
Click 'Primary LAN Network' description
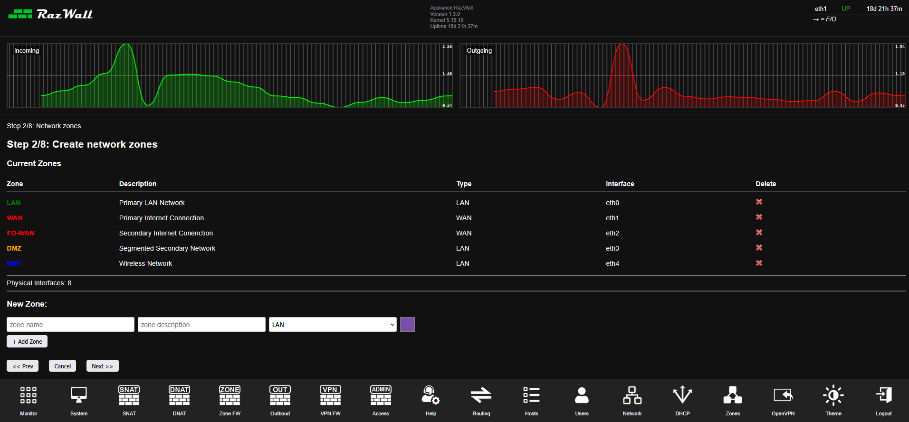pos(152,203)
